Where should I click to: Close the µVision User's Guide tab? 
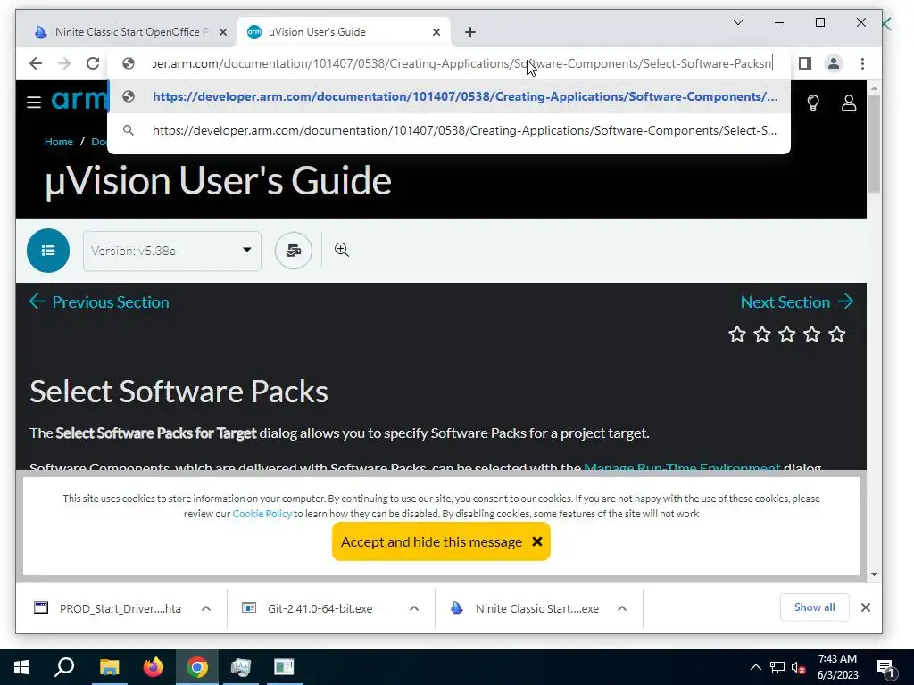pyautogui.click(x=436, y=32)
